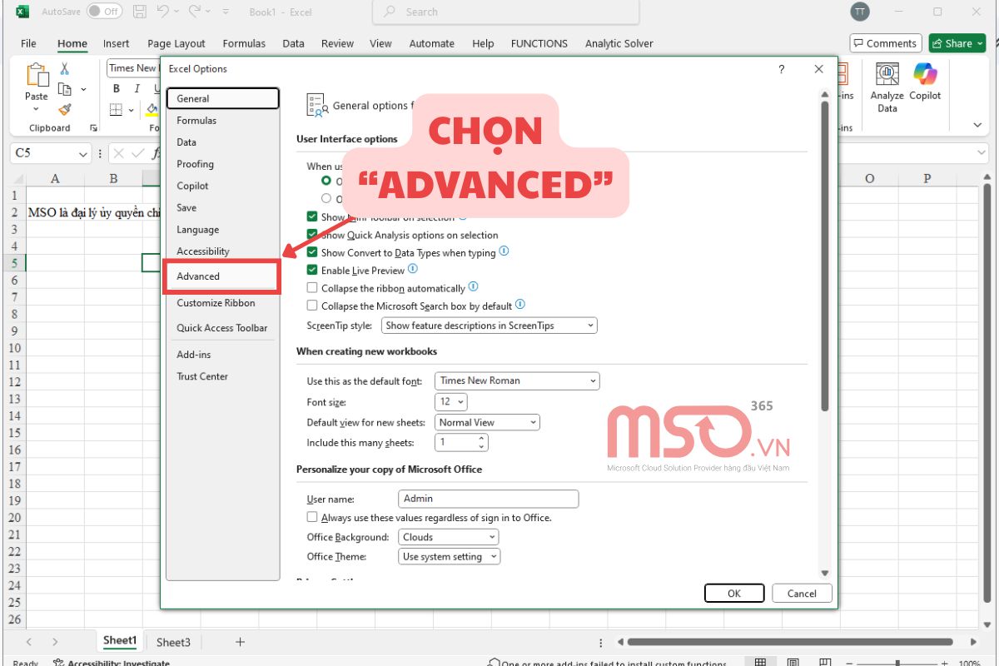Click the Undo arrow icon
The image size is (999, 666).
(164, 12)
